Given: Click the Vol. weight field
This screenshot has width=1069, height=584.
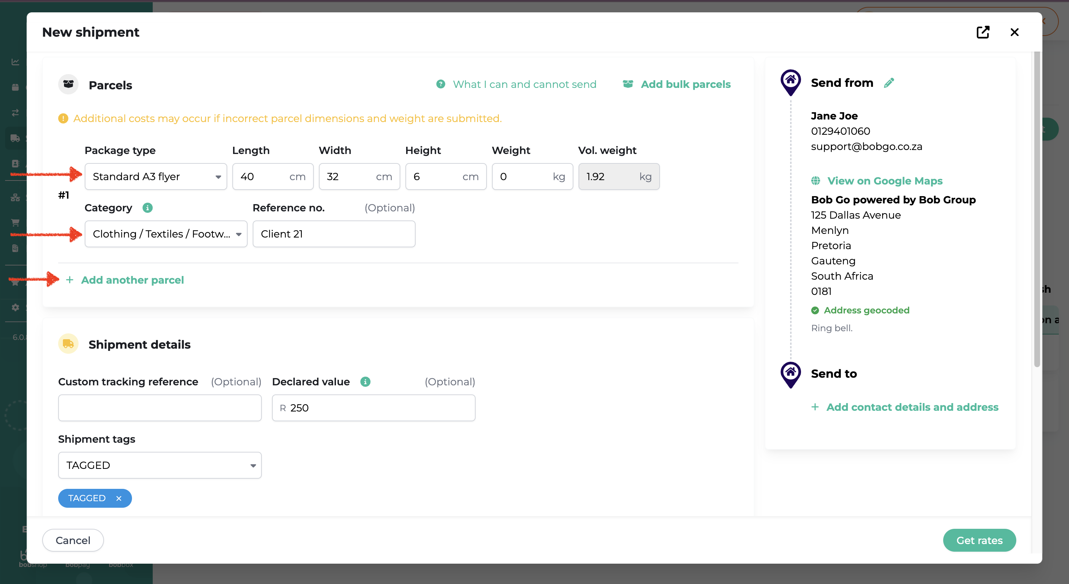Looking at the screenshot, I should [x=619, y=177].
